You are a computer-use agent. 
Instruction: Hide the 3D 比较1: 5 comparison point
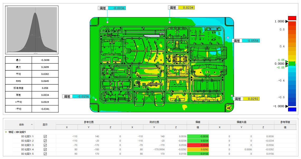point(45,154)
